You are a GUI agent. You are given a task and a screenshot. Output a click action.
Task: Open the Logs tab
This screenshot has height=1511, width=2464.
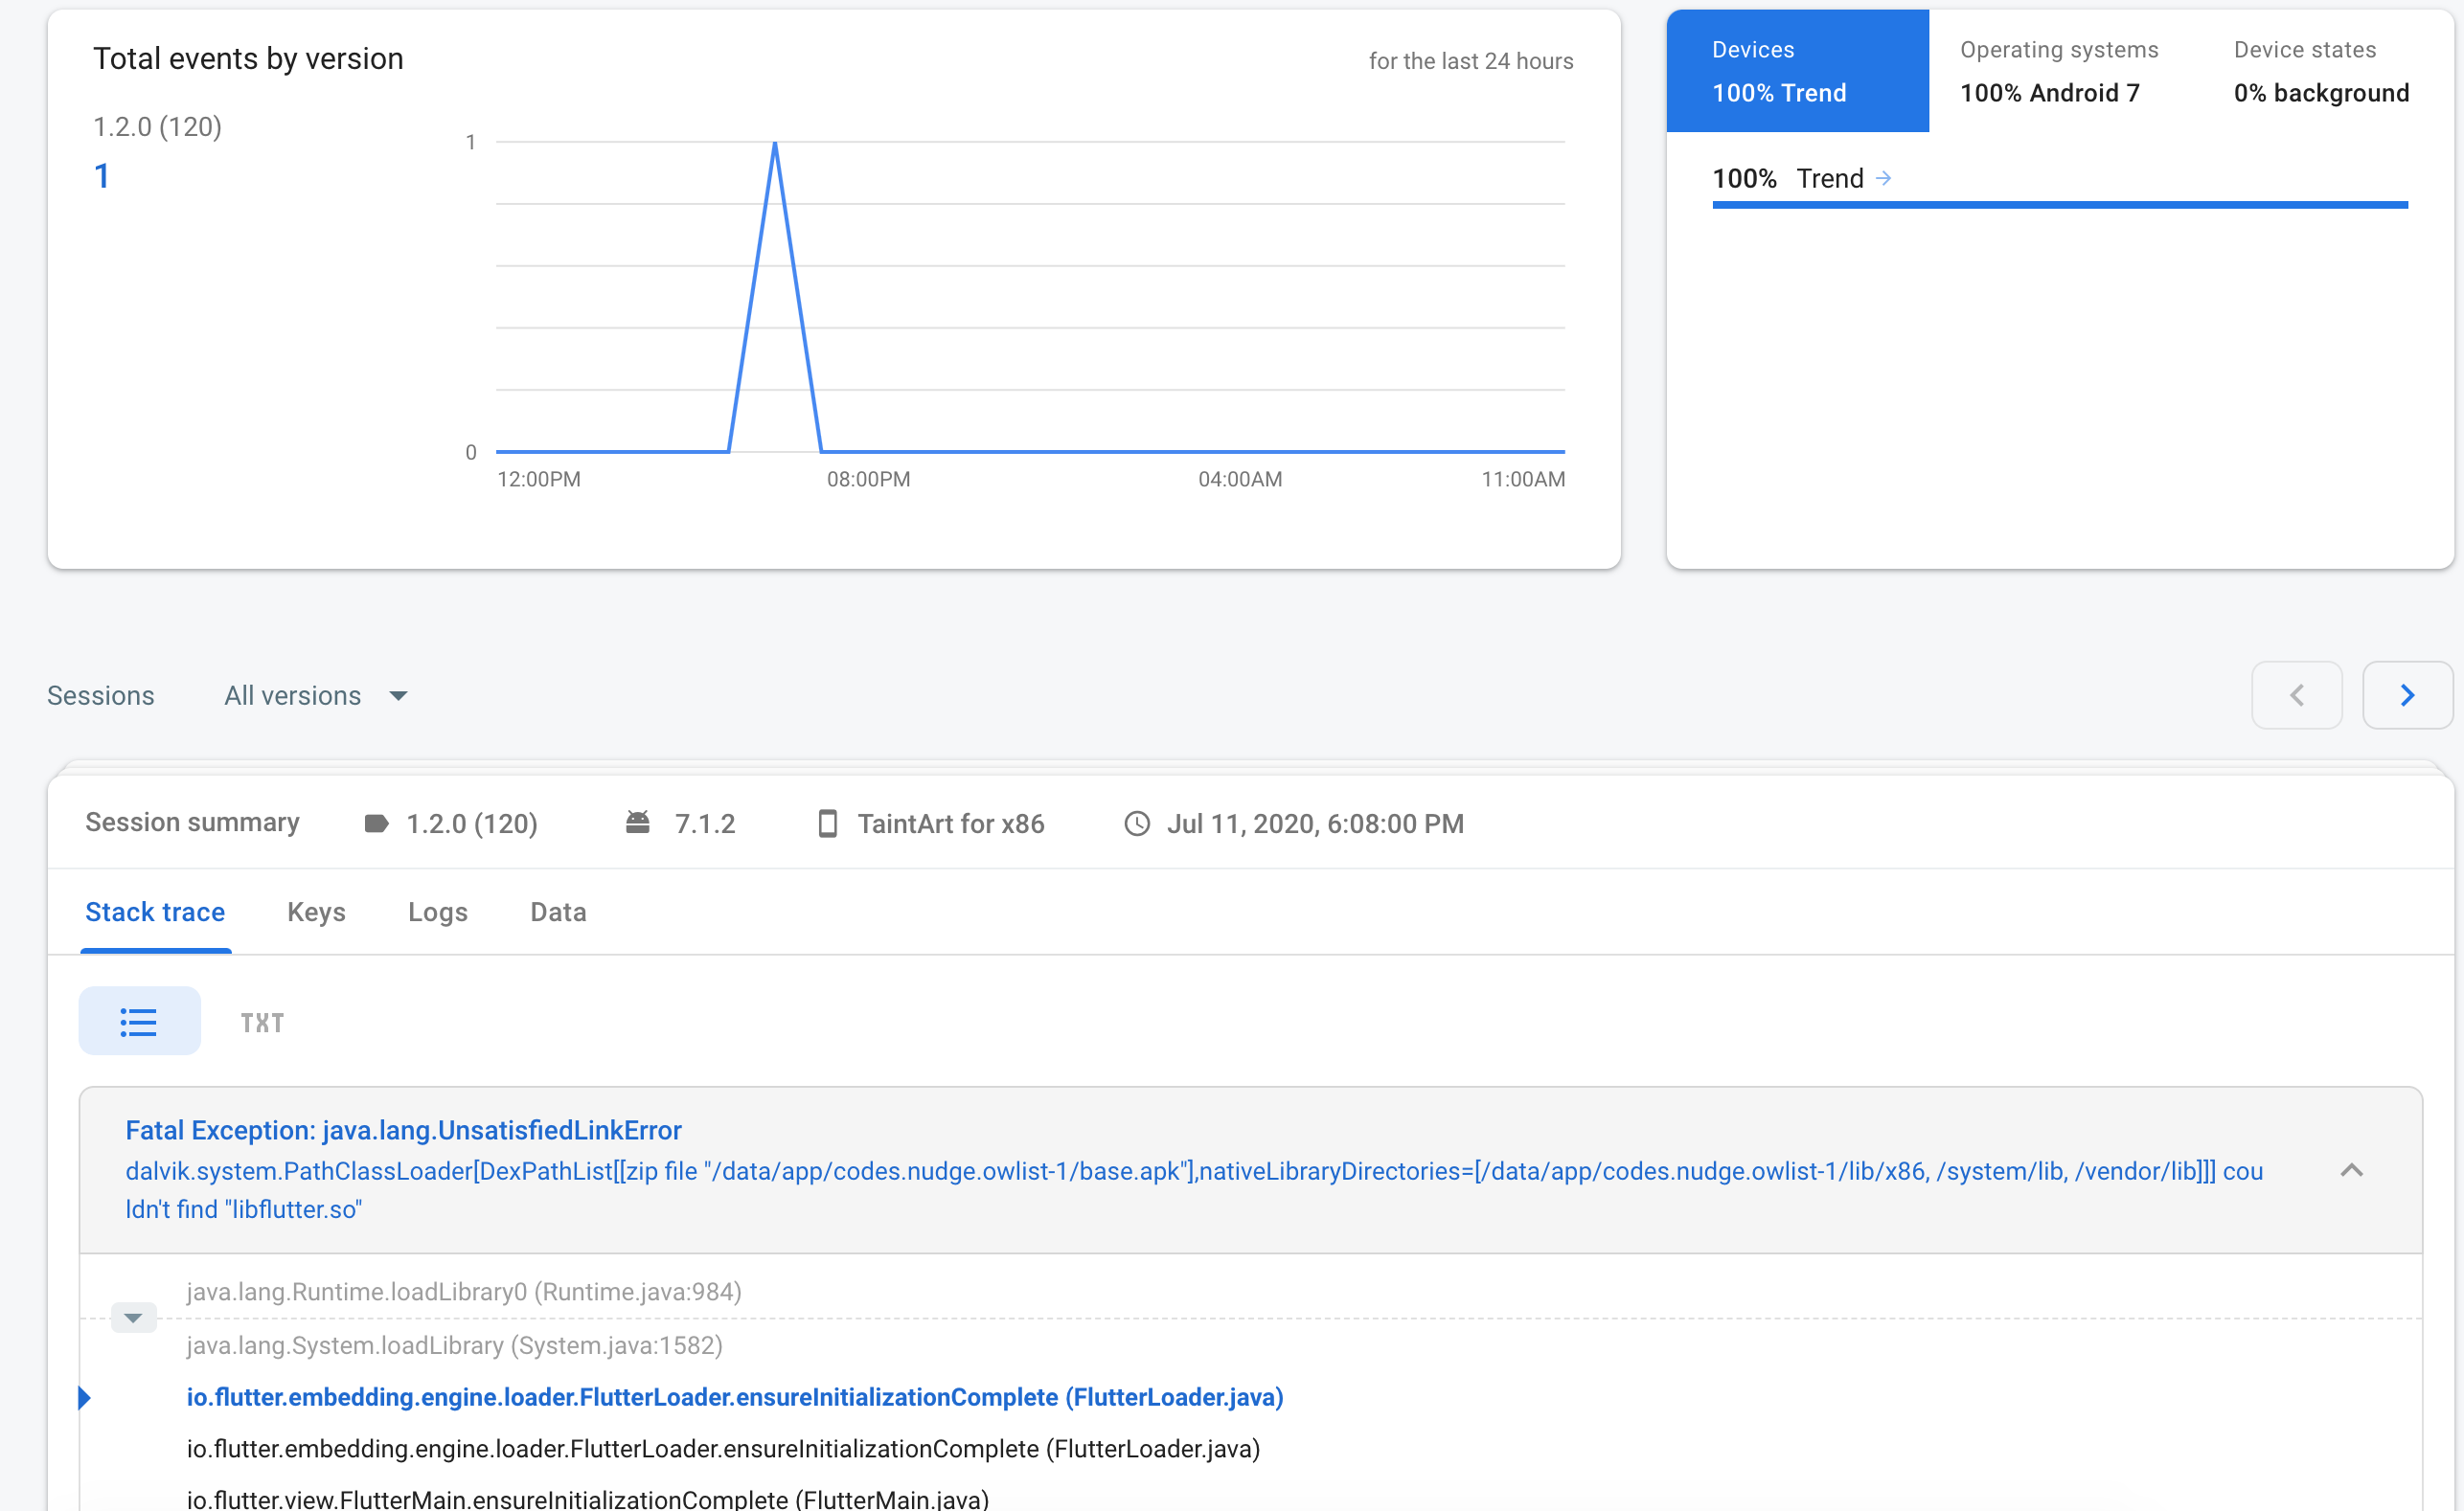[x=437, y=913]
